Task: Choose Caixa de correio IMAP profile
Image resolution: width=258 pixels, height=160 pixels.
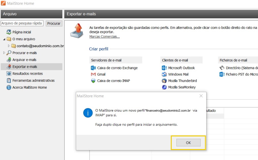Action: click(113, 81)
